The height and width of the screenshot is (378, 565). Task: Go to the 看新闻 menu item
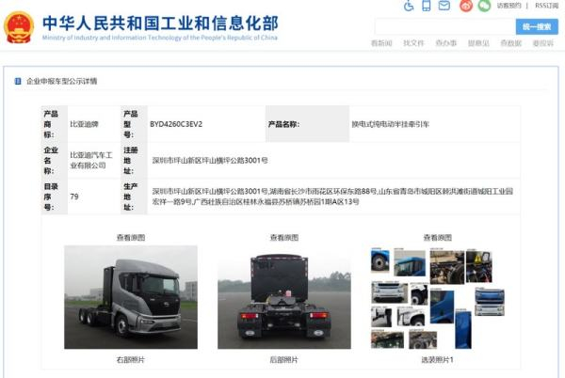tap(381, 43)
